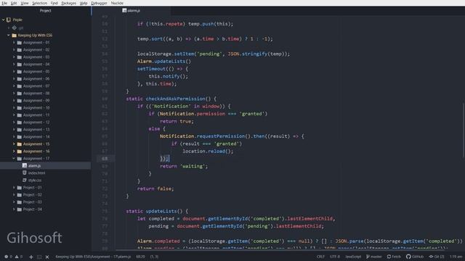Click the plus icon in status bar
Screen dimensions: 465x261
coord(31,257)
